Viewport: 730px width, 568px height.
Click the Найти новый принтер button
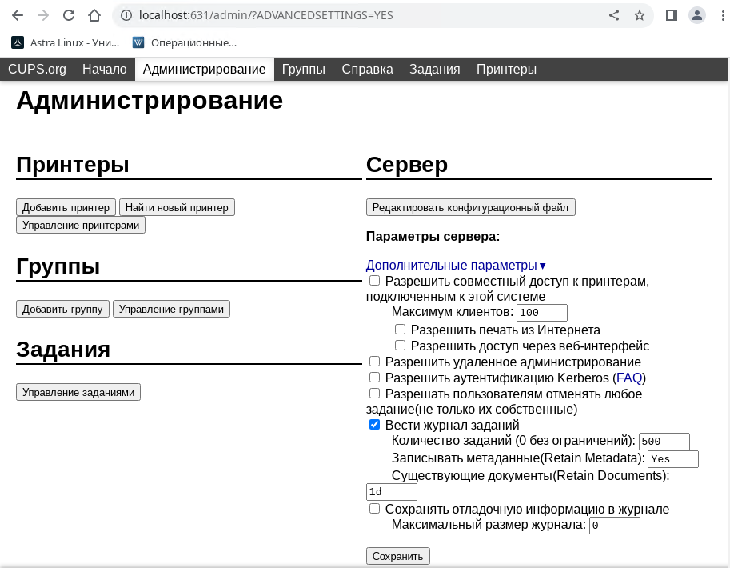tap(177, 207)
